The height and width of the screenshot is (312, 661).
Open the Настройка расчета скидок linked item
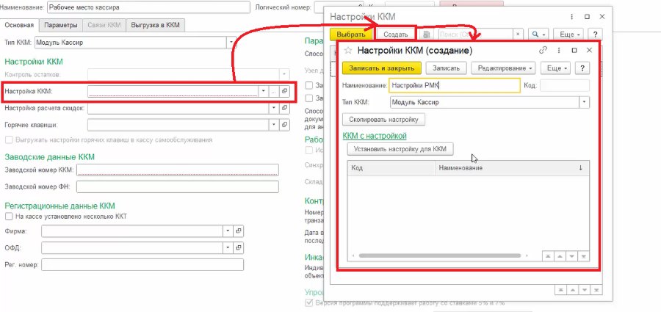pos(284,109)
